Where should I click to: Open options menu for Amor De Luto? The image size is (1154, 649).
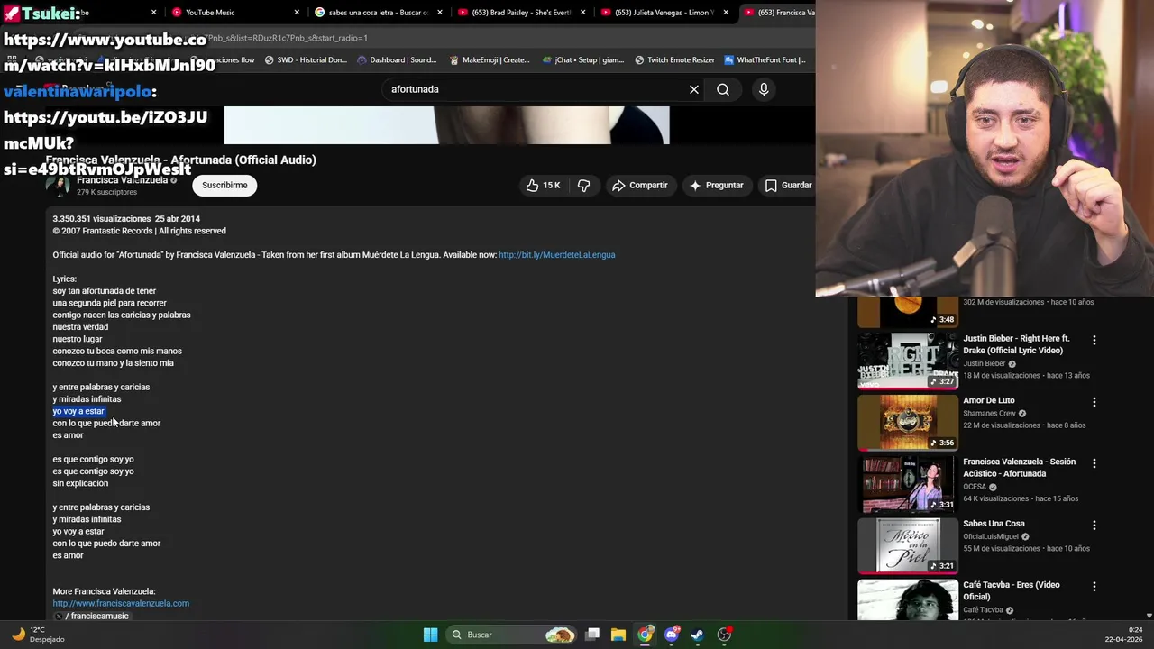click(1094, 402)
